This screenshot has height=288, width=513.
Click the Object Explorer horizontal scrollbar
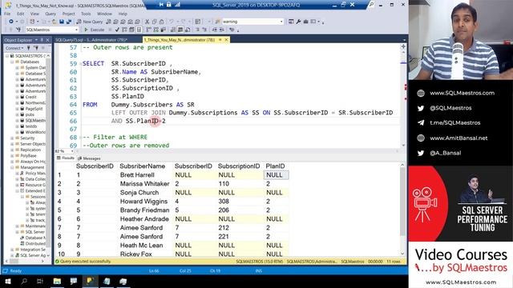pyautogui.click(x=25, y=262)
